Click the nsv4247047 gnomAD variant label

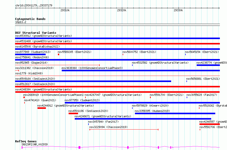pos(113,95)
